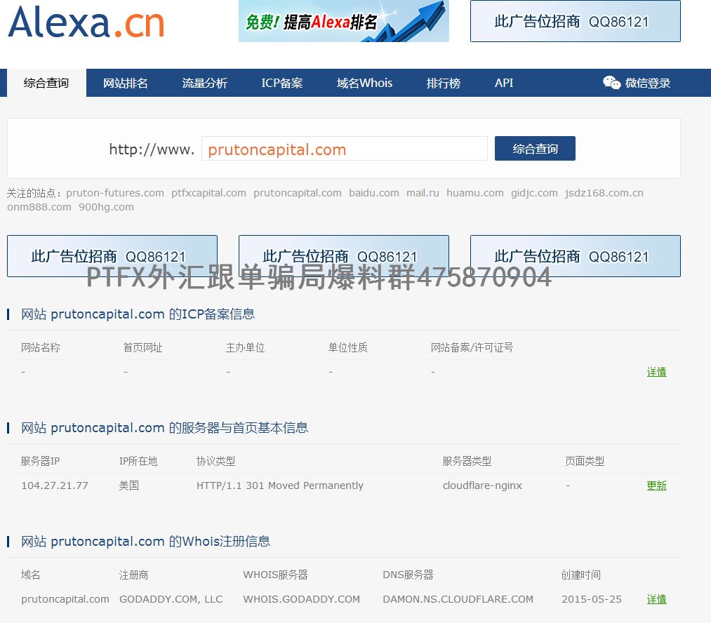Click the 网站备案/许可证号 column header

tap(472, 347)
